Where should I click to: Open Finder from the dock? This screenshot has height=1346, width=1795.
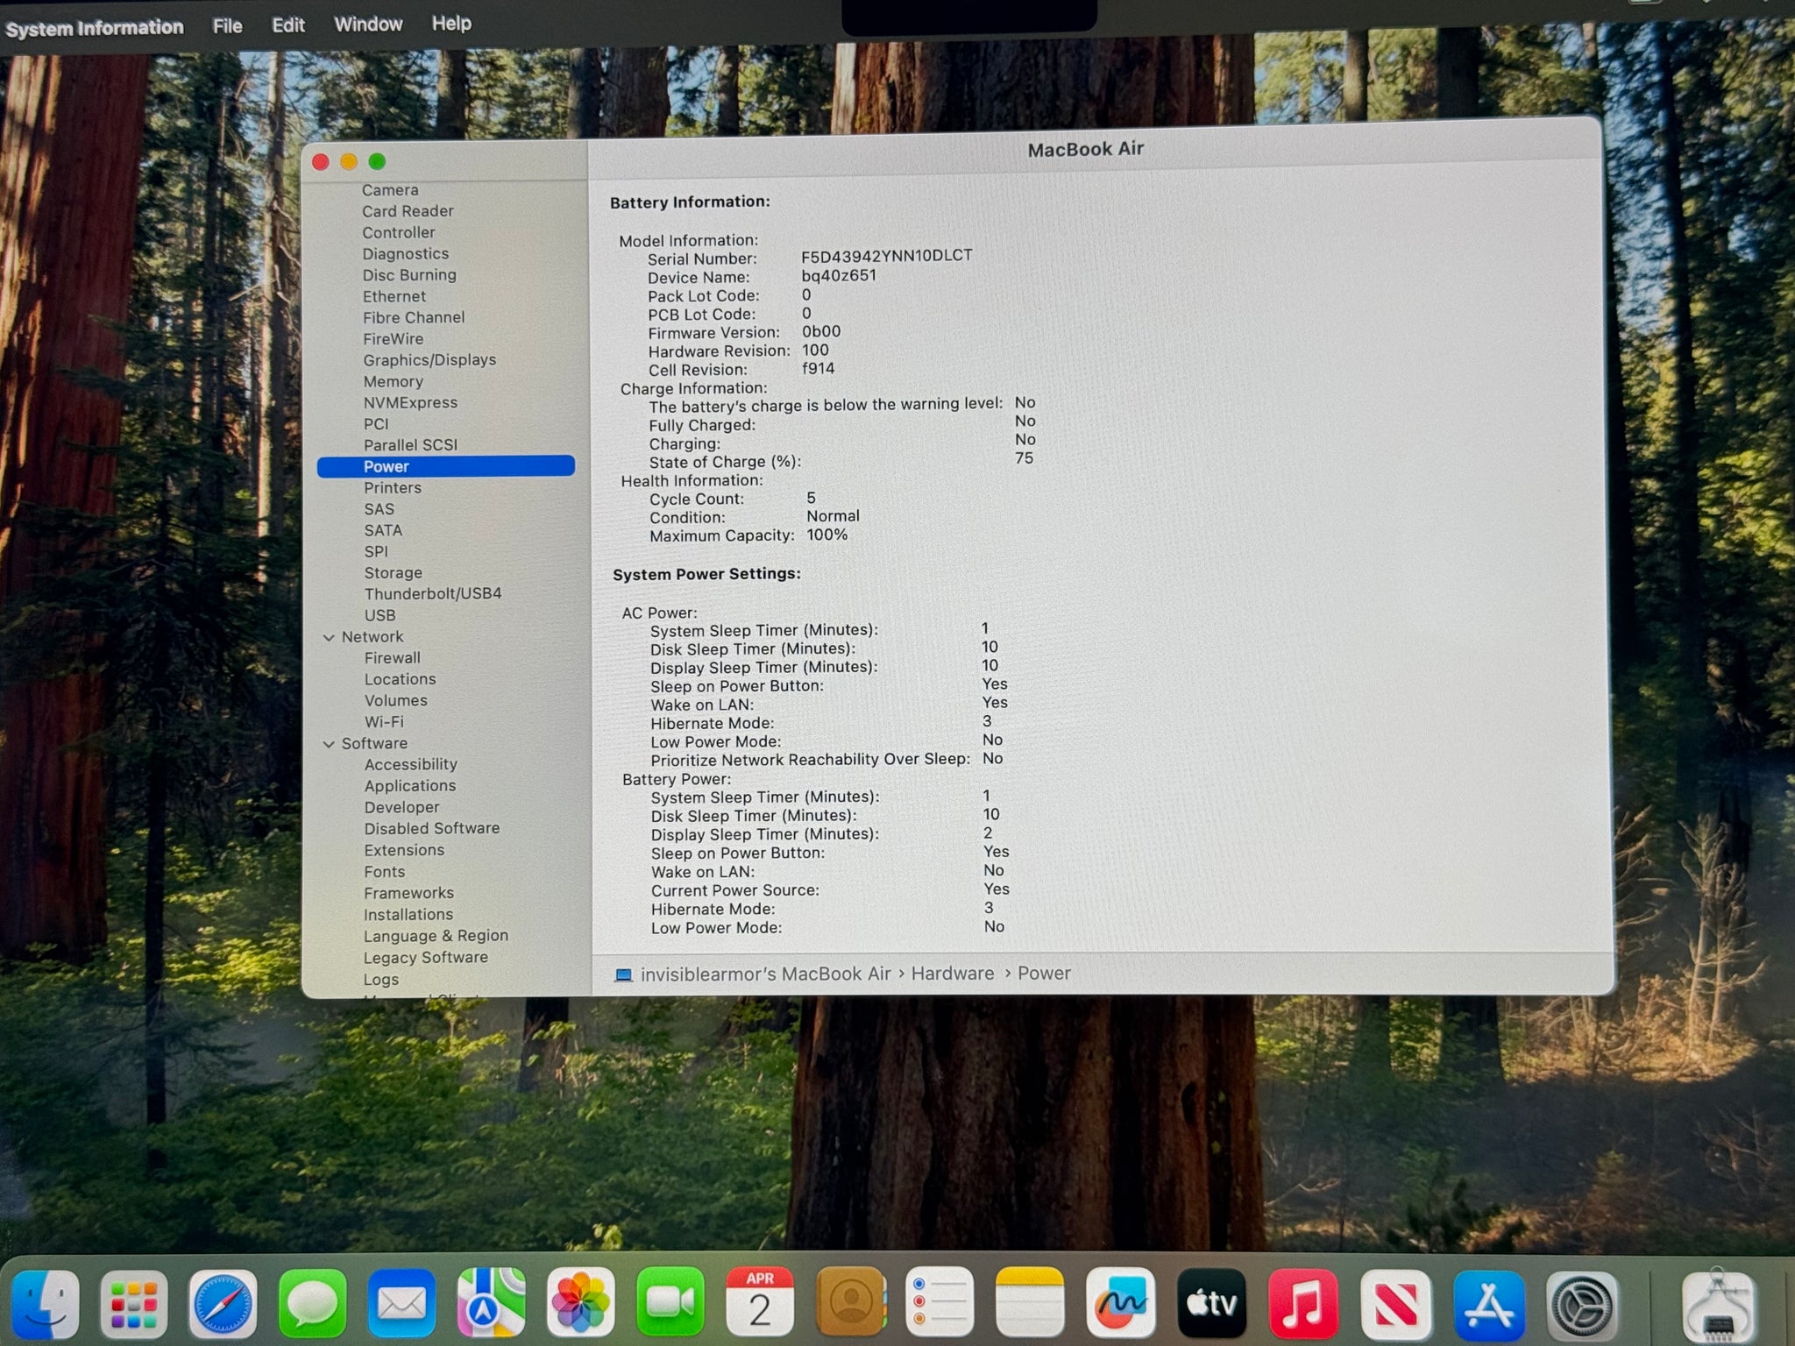pyautogui.click(x=46, y=1304)
